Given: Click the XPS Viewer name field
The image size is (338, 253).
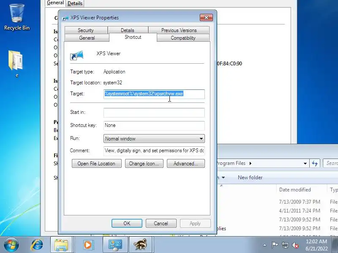Looking at the screenshot, I should point(108,54).
